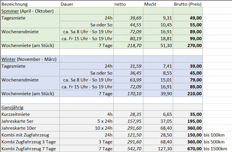Select the netto value 31,59
The width and height of the screenshot is (232, 152).
click(x=135, y=66)
